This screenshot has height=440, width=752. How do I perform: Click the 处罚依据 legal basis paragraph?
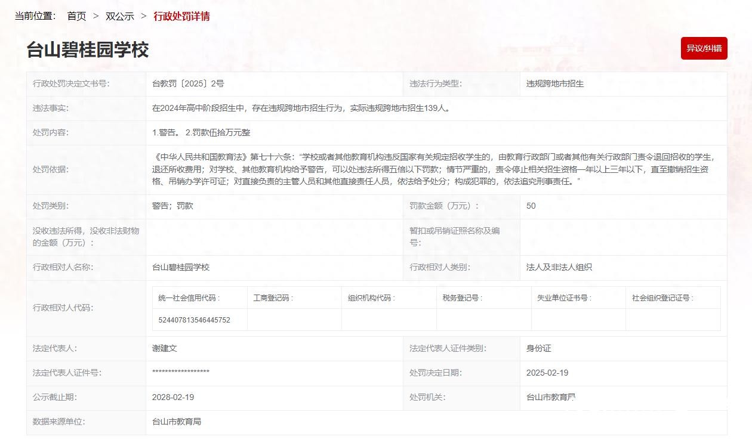(433, 169)
